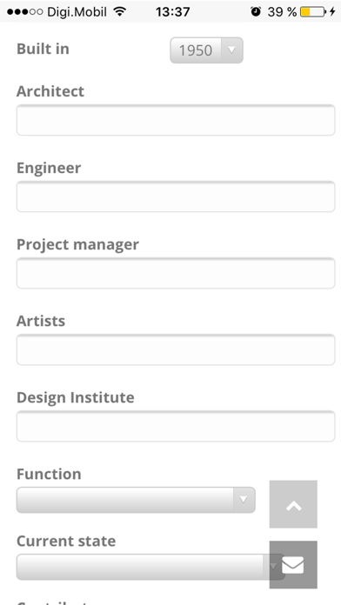Image resolution: width=341 pixels, height=605 pixels.
Task: Open the envelope contact button
Action: [293, 564]
